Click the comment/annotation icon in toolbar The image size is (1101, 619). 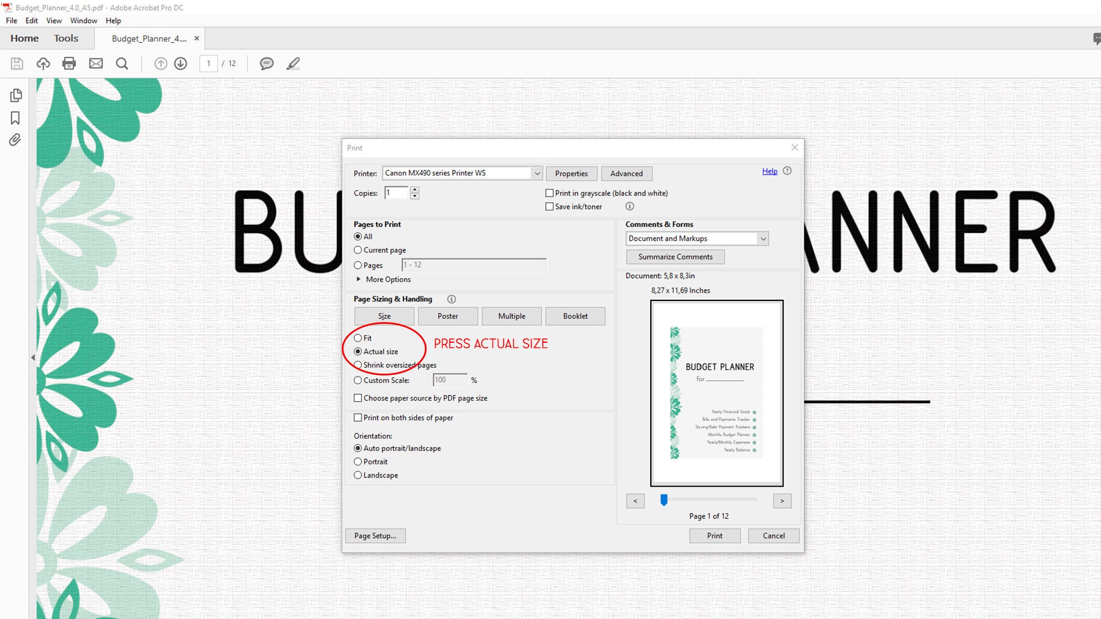(x=267, y=64)
